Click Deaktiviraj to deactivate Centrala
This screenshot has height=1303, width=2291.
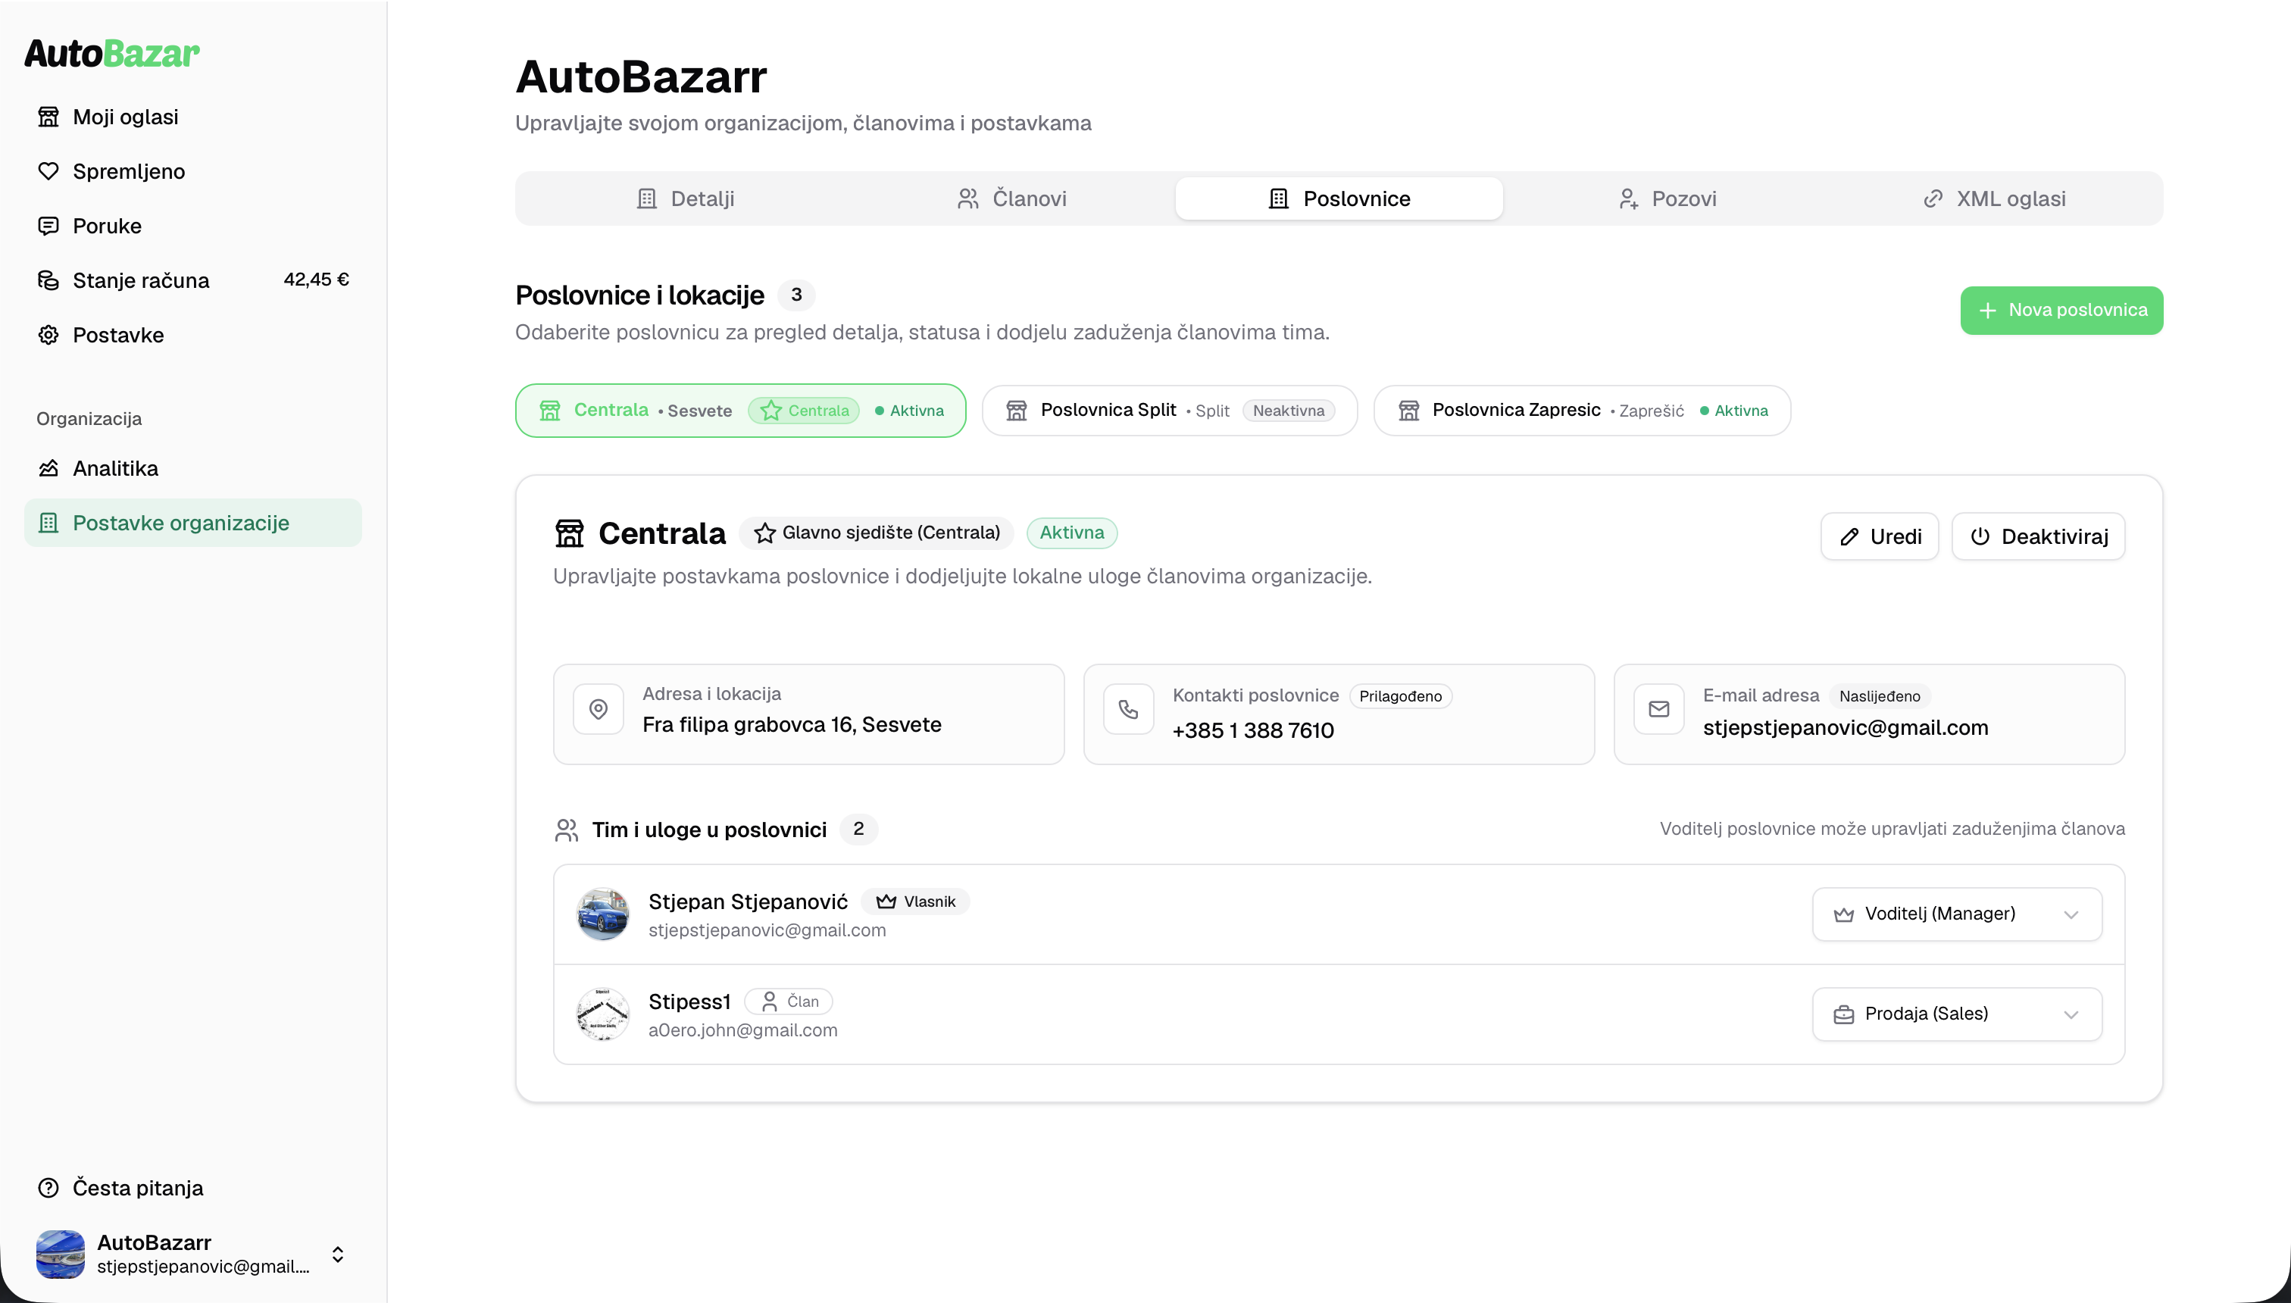(x=2038, y=537)
